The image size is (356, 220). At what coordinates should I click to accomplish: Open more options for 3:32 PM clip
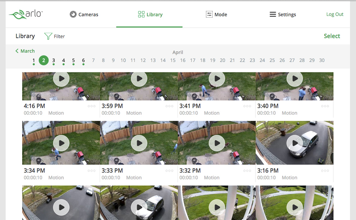[247, 171]
